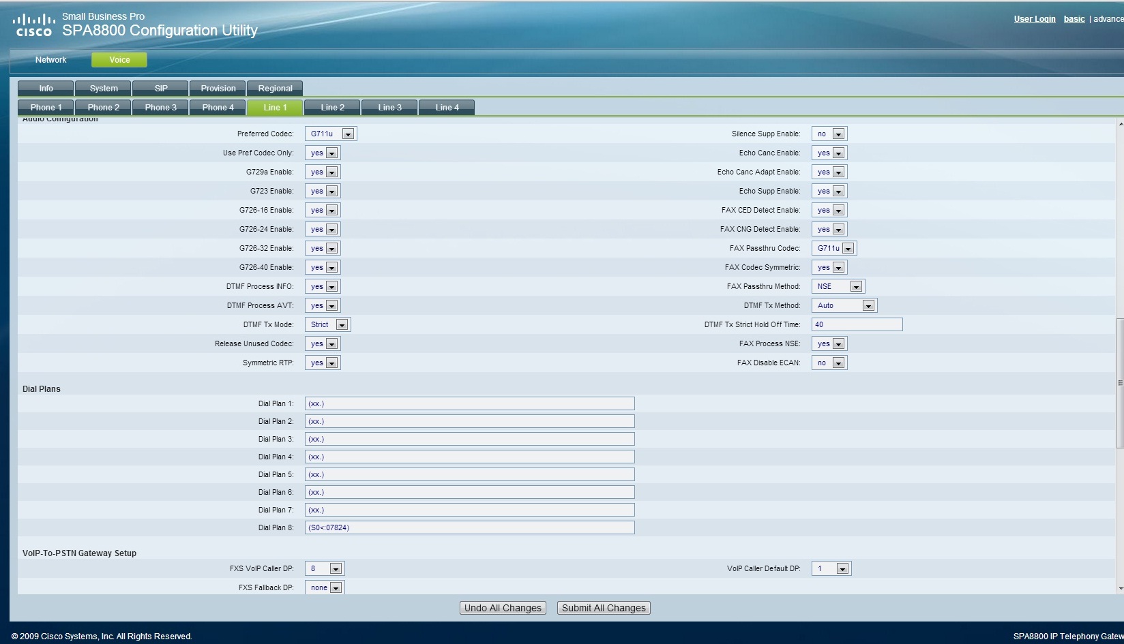Image resolution: width=1124 pixels, height=644 pixels.
Task: Open the Regional tab
Action: (275, 89)
